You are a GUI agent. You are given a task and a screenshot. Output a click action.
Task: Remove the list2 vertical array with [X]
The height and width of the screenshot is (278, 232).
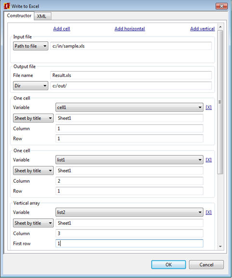(x=208, y=213)
